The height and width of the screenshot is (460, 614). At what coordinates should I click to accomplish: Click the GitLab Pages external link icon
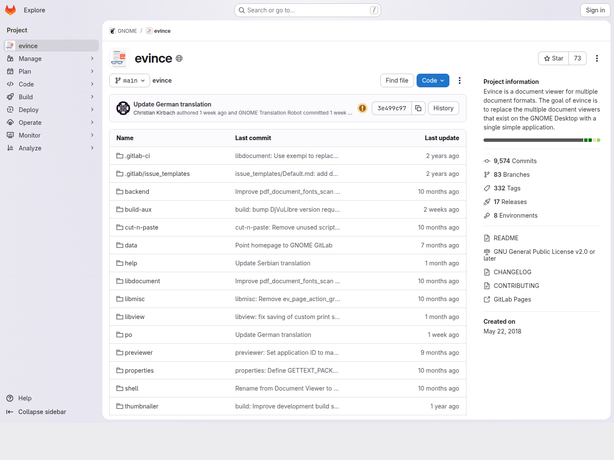click(x=487, y=299)
